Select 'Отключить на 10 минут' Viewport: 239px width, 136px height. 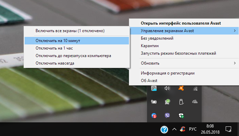[77, 41]
